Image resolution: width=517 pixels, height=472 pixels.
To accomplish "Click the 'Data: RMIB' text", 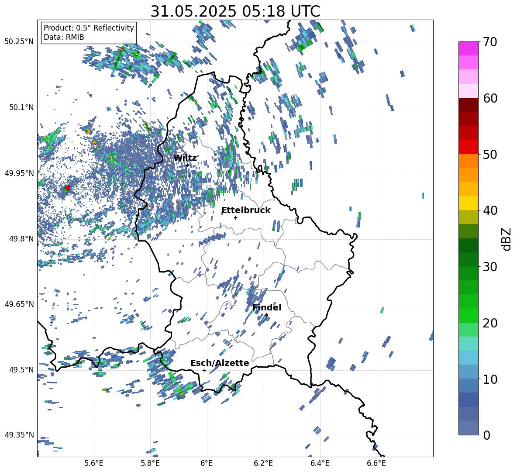I will coord(64,37).
